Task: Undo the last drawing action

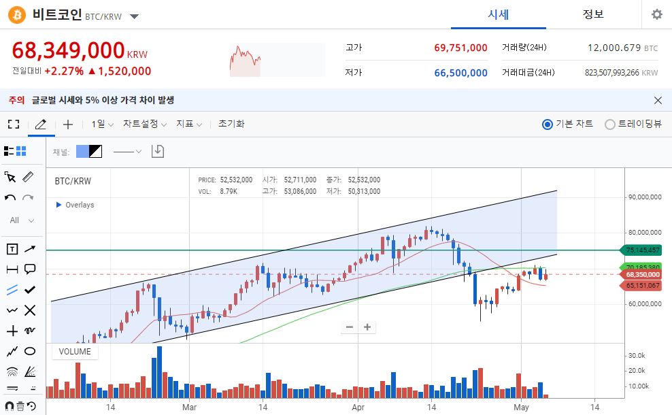Action: click(x=10, y=198)
